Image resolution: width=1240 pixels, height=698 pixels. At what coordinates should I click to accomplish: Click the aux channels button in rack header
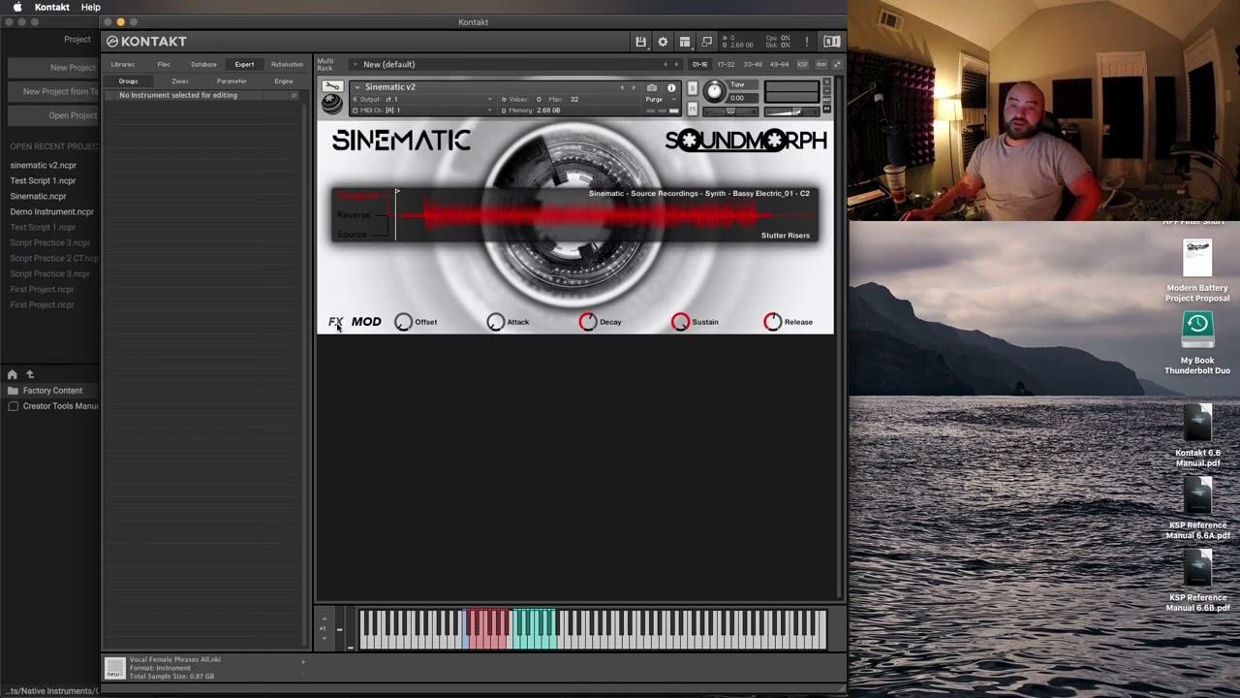[x=821, y=64]
